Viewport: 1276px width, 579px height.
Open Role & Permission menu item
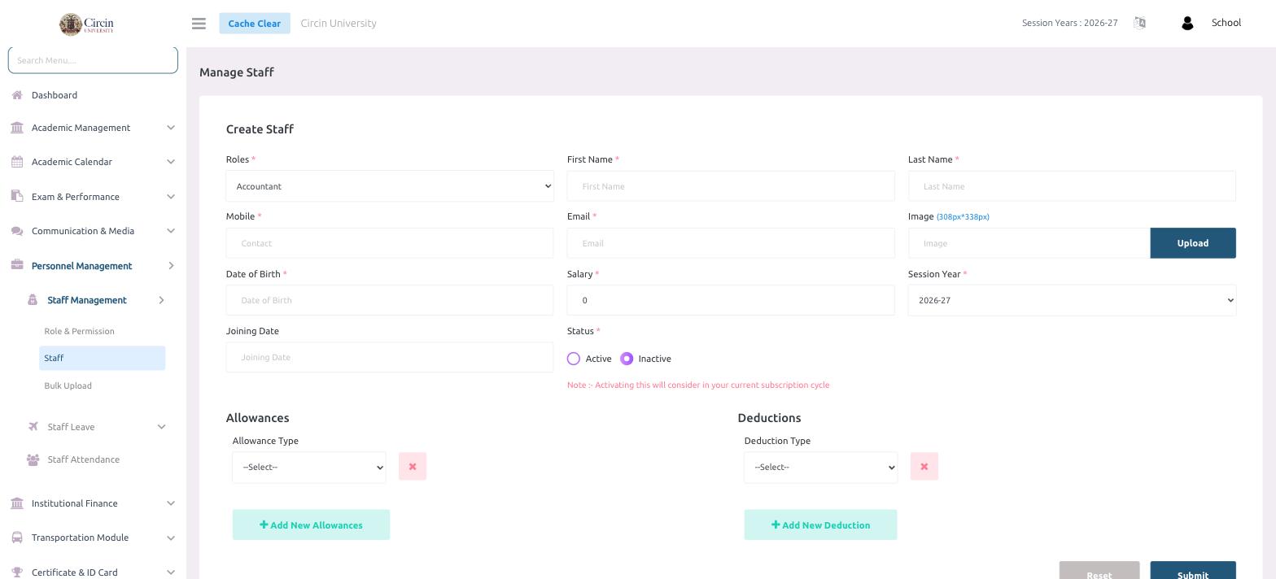[79, 331]
